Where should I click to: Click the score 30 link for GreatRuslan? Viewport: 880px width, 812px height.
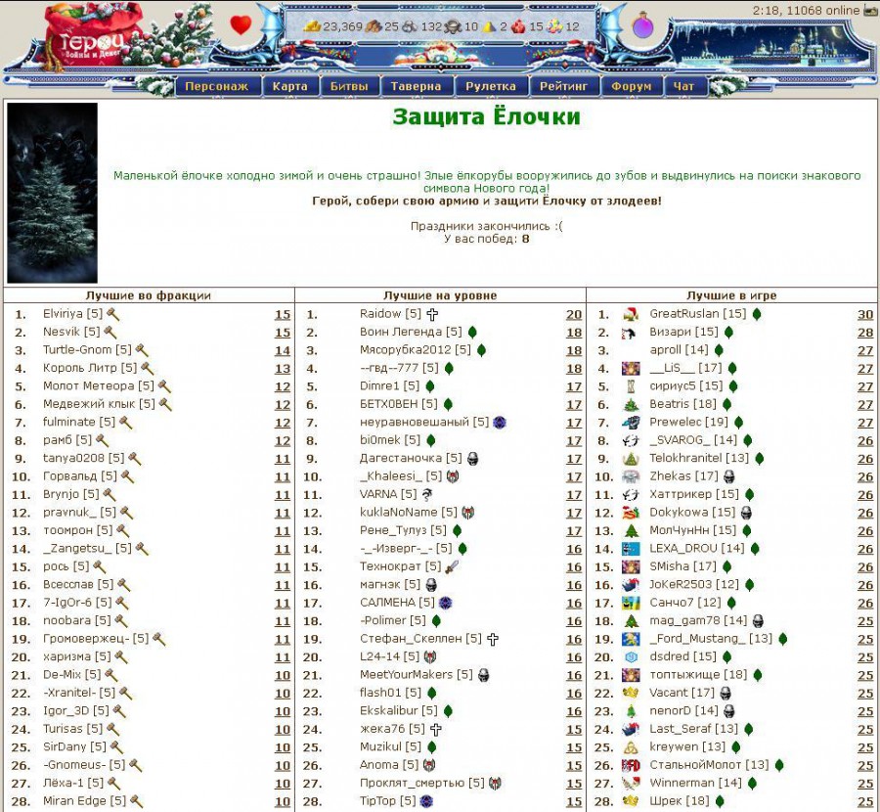coord(865,315)
